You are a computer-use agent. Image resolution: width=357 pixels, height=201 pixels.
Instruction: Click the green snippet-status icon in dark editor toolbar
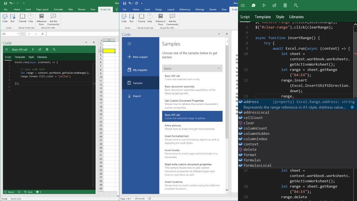tap(253, 5)
